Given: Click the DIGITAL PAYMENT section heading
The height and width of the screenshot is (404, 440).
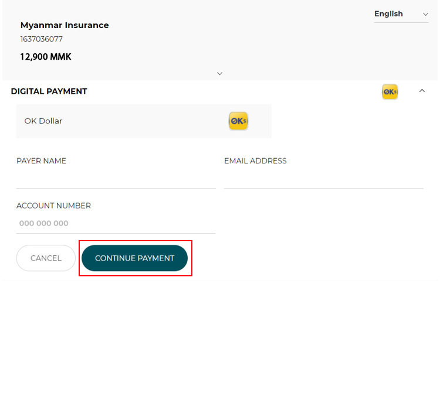Looking at the screenshot, I should click(49, 91).
